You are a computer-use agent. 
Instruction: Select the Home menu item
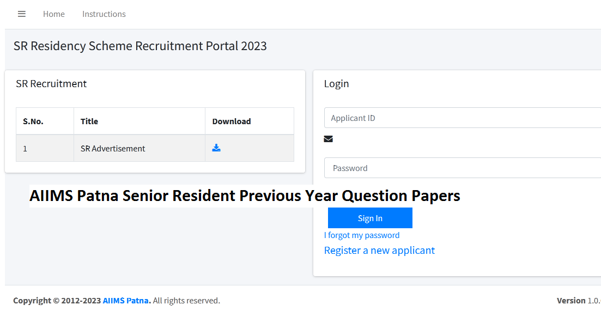pos(53,14)
